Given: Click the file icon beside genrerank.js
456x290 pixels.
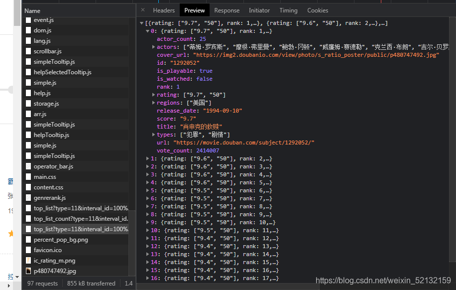Looking at the screenshot, I should [x=28, y=198].
